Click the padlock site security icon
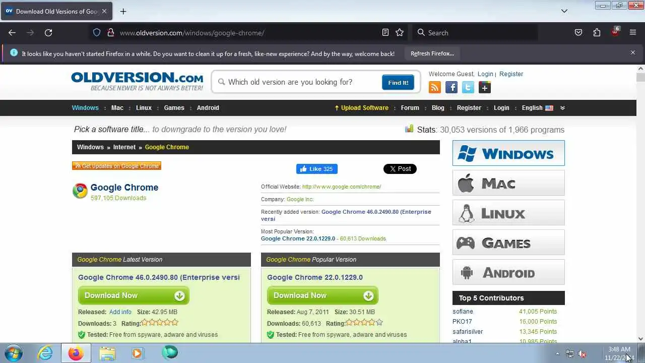Image resolution: width=645 pixels, height=363 pixels. click(x=110, y=33)
